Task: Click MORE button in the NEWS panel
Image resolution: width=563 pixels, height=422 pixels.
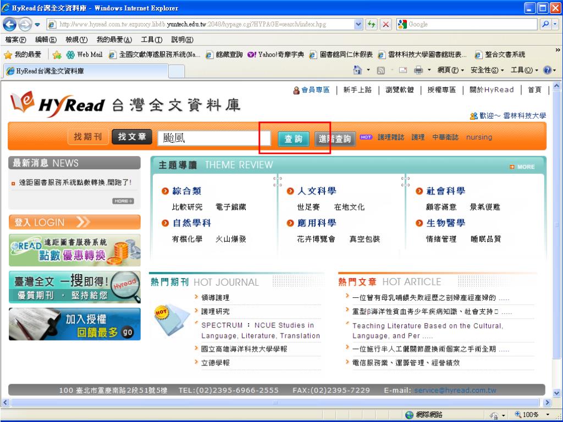Action: 123,201
